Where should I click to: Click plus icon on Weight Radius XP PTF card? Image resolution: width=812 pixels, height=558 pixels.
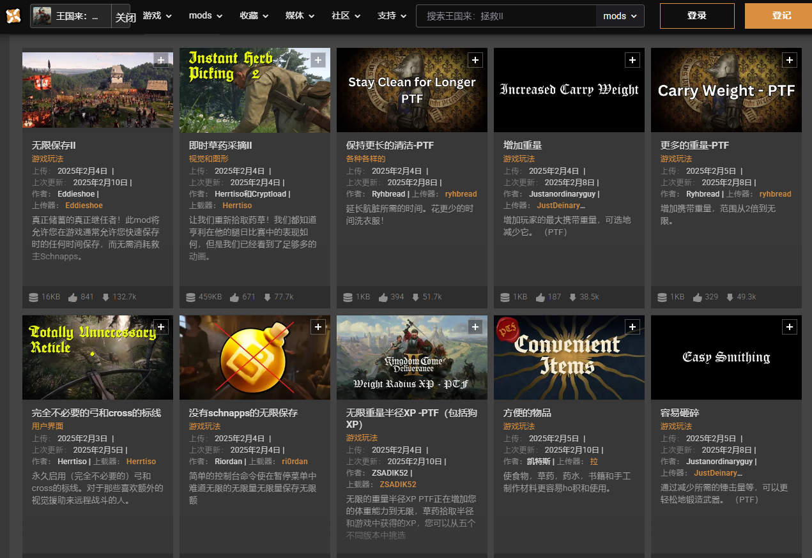coord(475,327)
